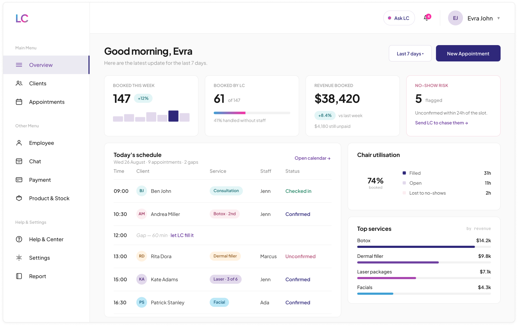The width and height of the screenshot is (518, 326).
Task: Click the Report sidebar icon
Action: 19,276
